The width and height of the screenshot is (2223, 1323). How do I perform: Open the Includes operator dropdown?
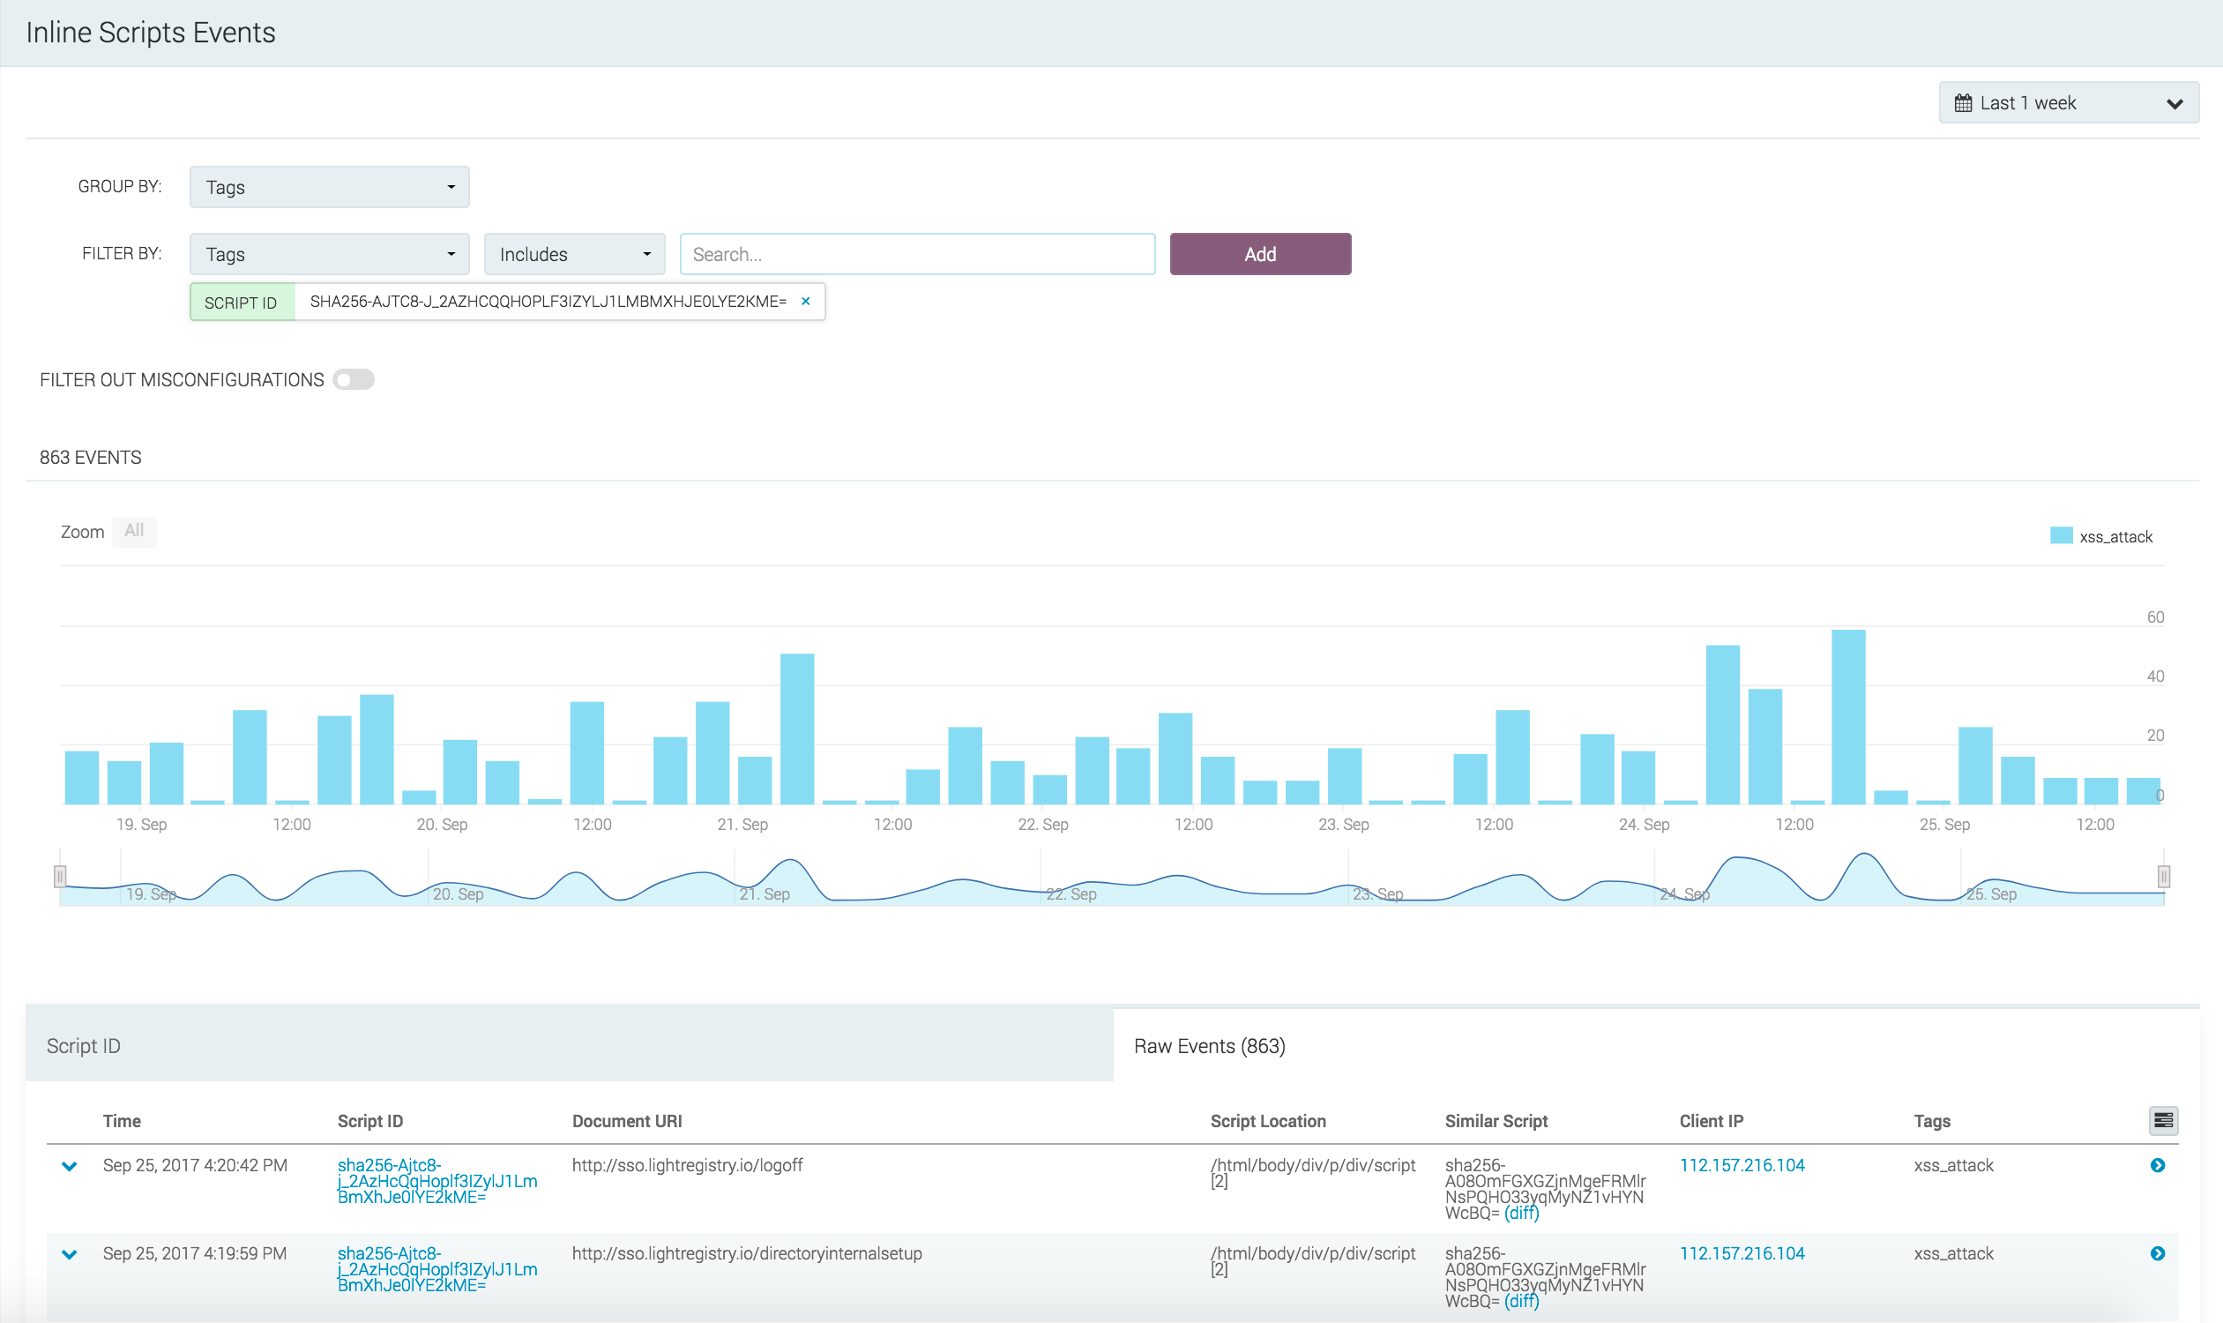pos(574,254)
